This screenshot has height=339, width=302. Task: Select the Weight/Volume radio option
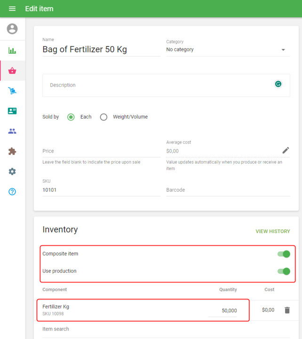tap(103, 117)
